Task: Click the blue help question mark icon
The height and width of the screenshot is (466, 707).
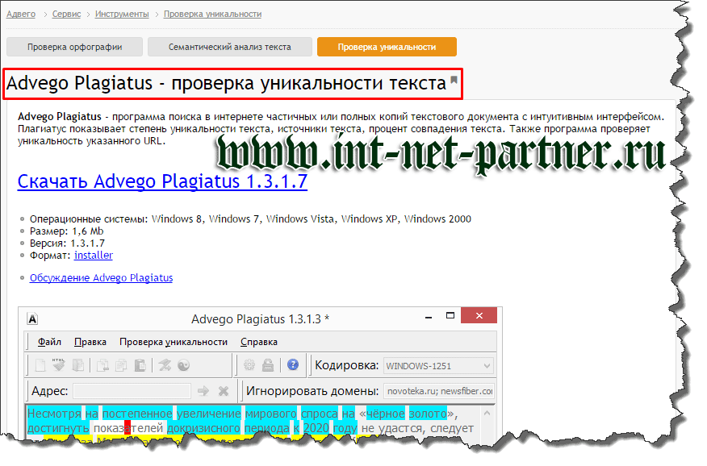Action: click(293, 365)
